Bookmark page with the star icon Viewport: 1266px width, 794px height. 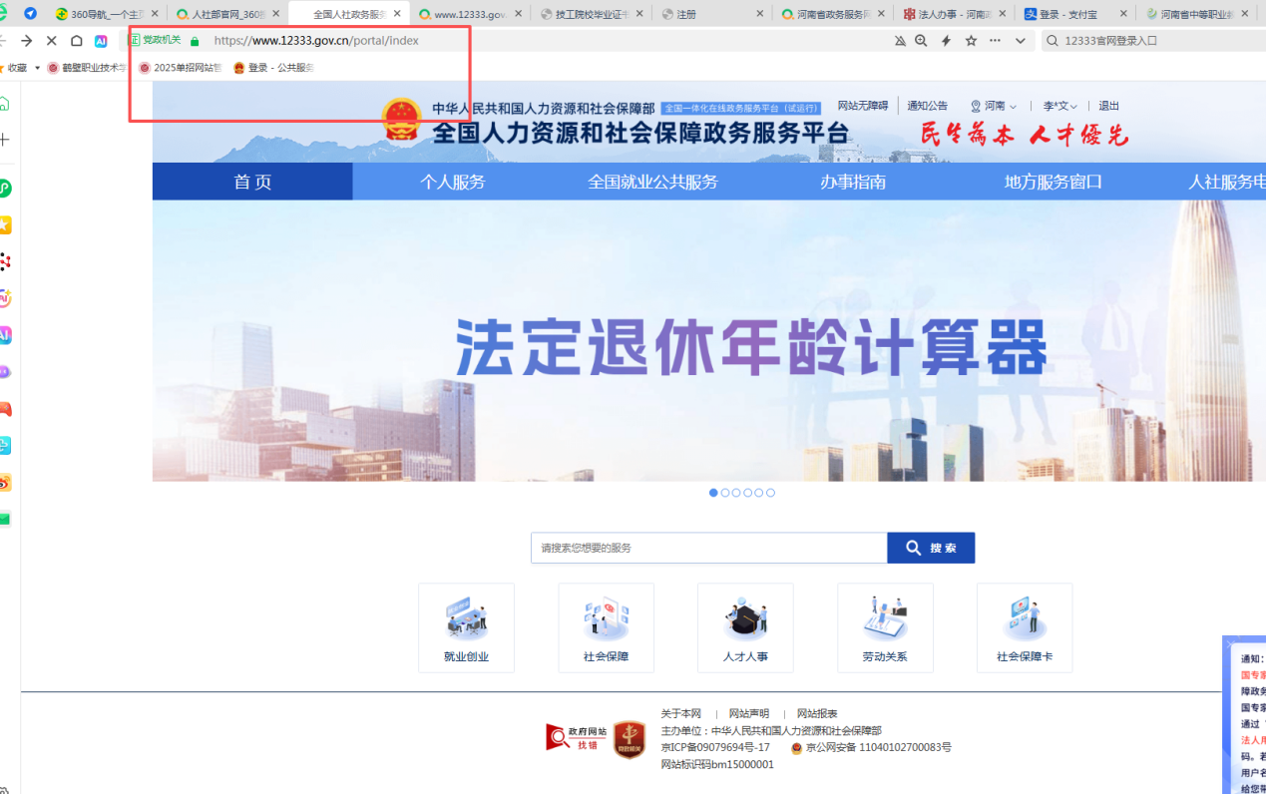(x=971, y=41)
